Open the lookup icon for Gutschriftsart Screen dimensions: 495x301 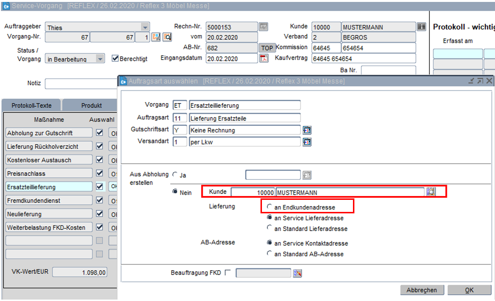[x=307, y=130]
